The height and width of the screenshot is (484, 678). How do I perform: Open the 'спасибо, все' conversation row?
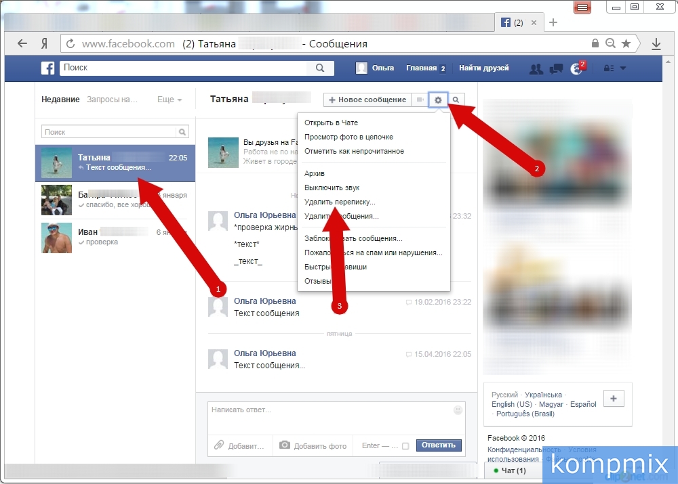click(x=115, y=200)
